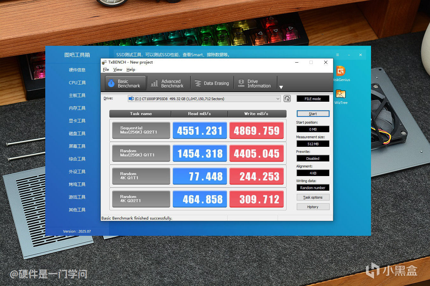This screenshot has width=430, height=286.
Task: Open the DiskGenius tool icon
Action: pyautogui.click(x=340, y=71)
